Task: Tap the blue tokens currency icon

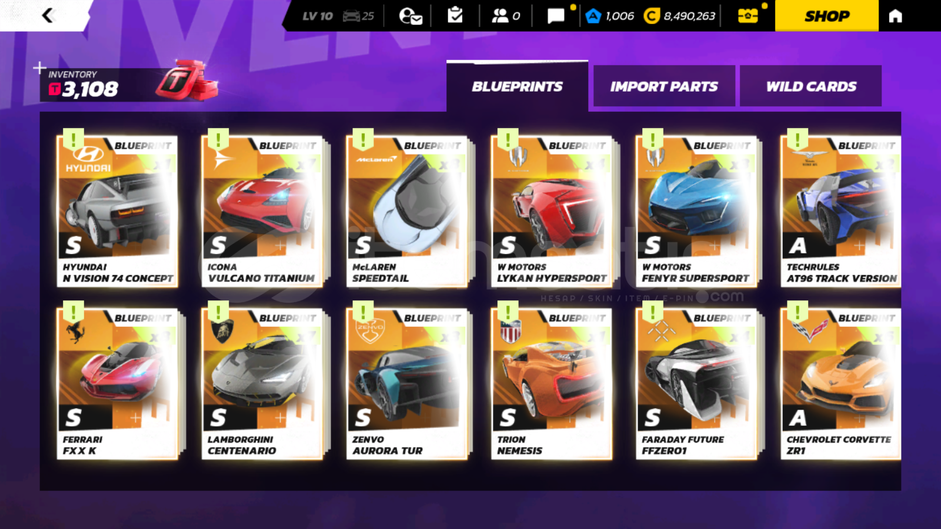Action: click(593, 16)
